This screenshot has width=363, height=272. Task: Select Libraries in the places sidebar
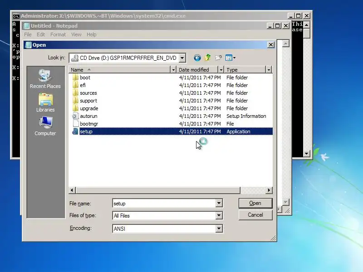(45, 103)
